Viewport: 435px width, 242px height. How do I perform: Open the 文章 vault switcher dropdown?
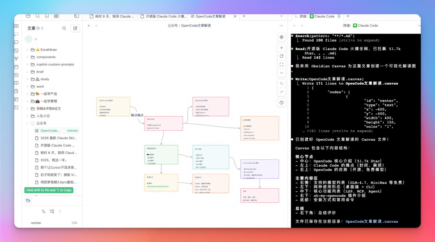coord(42,28)
